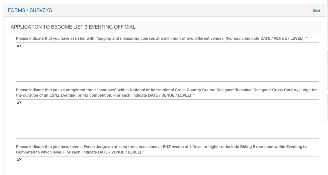This screenshot has width=328, height=175.
Task: Place cursor after XX in flagging field
Action: tap(22, 46)
